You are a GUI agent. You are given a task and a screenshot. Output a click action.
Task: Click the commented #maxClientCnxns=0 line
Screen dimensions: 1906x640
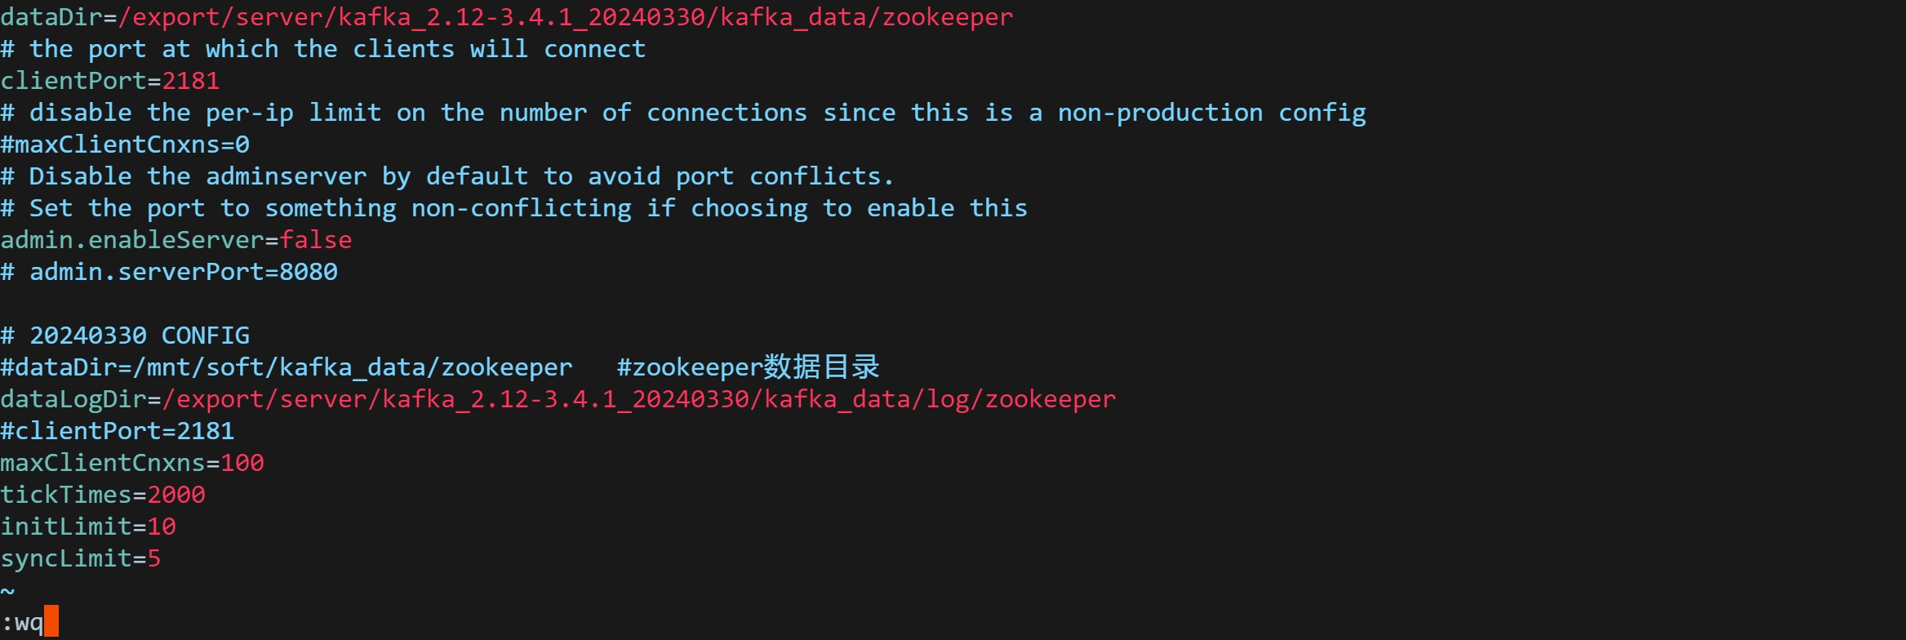[x=125, y=144]
